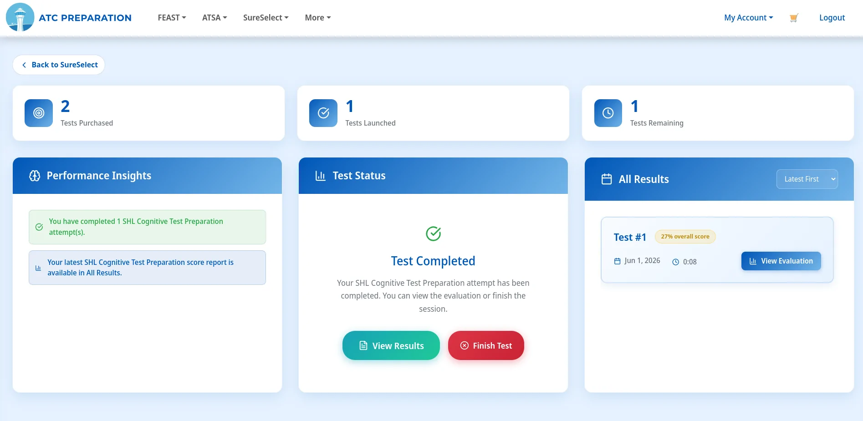Click the ATC Preparation tower logo
The width and height of the screenshot is (863, 421).
click(x=20, y=17)
